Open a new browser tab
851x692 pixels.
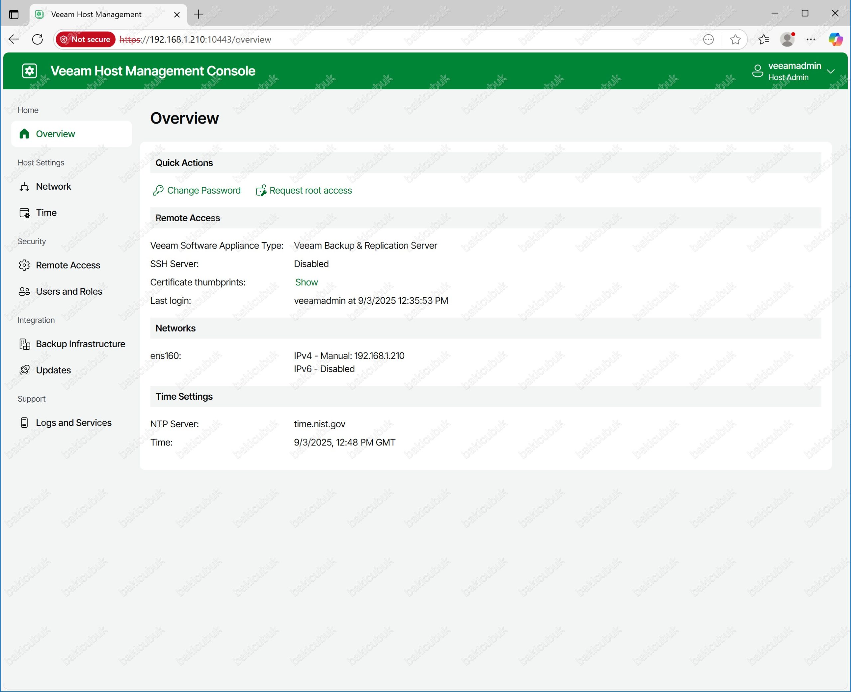tap(198, 14)
